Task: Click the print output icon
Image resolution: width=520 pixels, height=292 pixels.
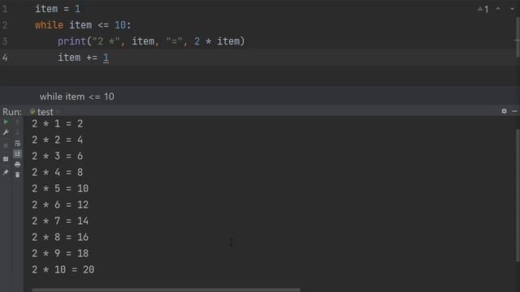Action: pyautogui.click(x=18, y=165)
